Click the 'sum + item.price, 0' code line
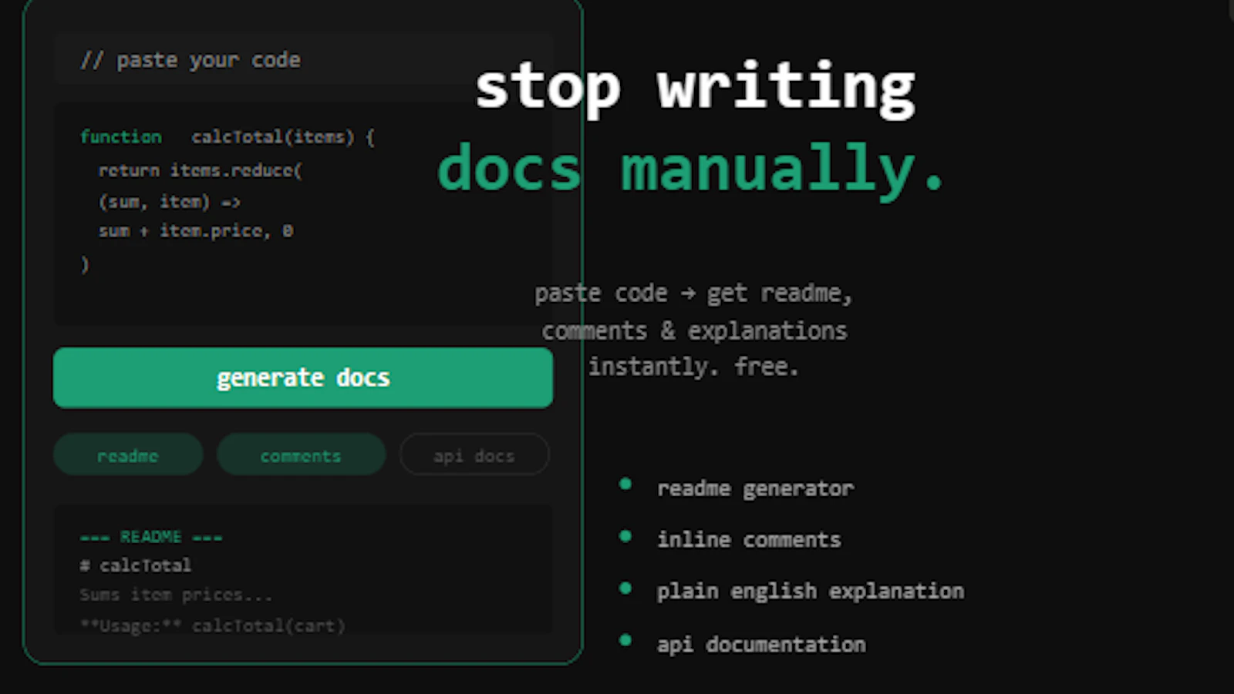The image size is (1234, 694). pos(196,231)
